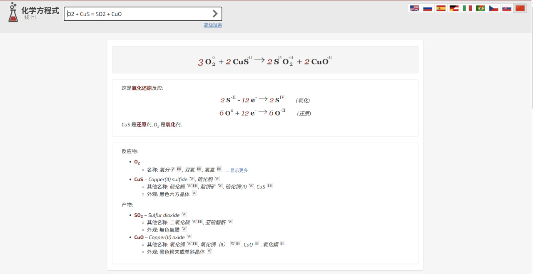Open striped source icon next to 二氧化硫
Screen dimensions: 533x274
click(x=200, y=222)
